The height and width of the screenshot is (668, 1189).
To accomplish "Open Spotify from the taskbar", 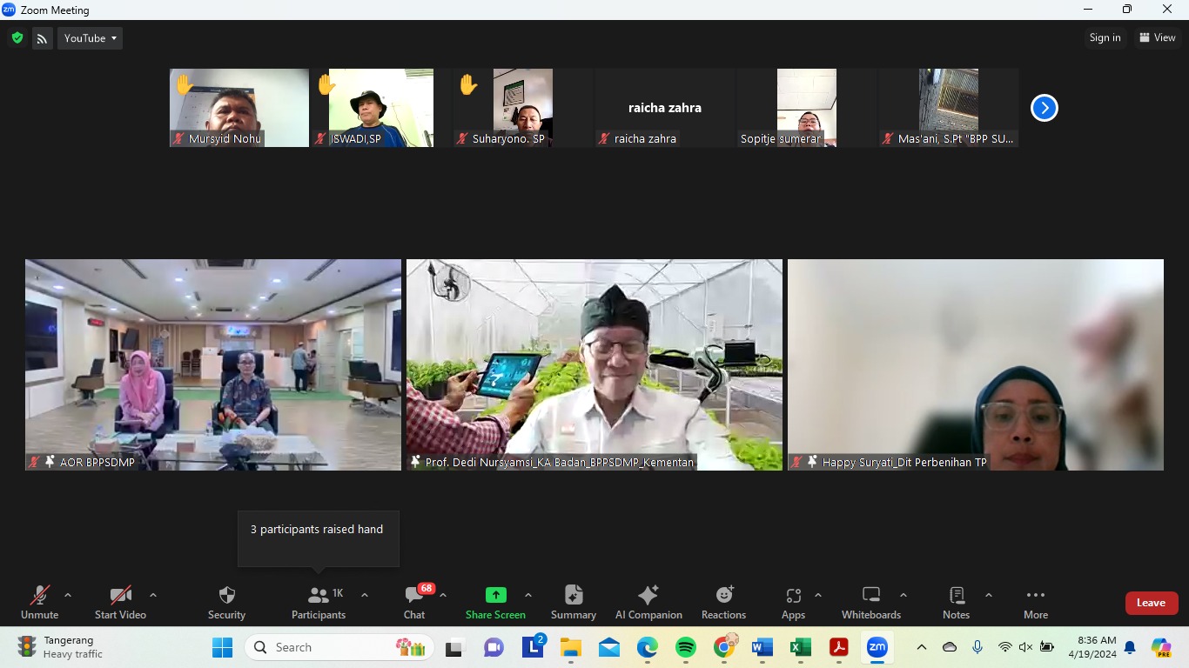I will click(686, 647).
